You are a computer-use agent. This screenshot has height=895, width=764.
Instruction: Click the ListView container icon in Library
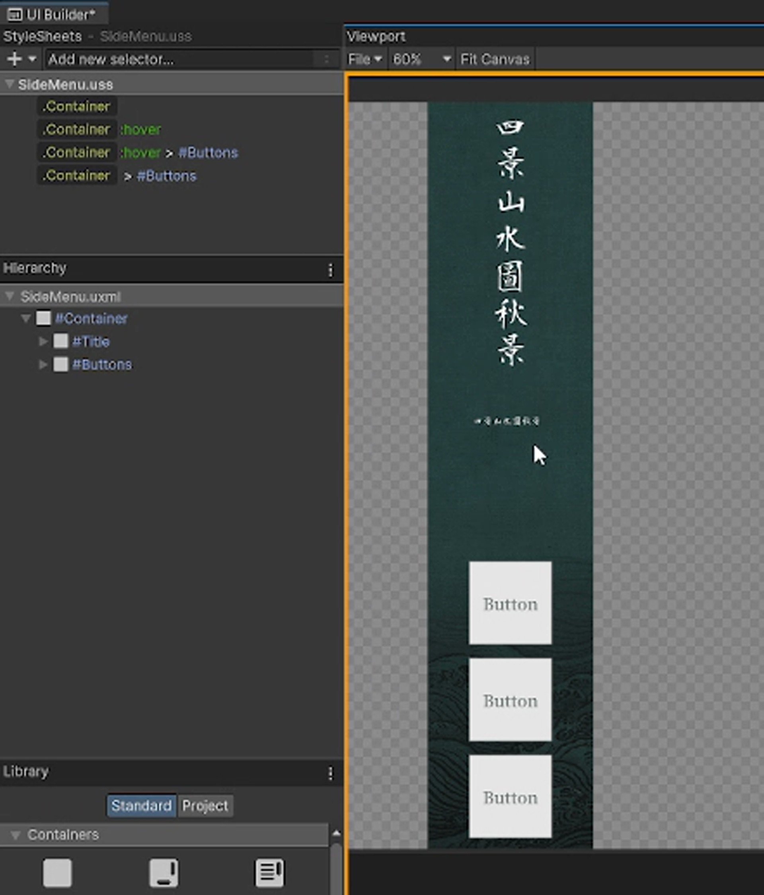tap(269, 873)
